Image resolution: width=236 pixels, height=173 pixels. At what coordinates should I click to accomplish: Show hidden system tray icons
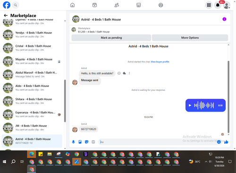(x=206, y=162)
